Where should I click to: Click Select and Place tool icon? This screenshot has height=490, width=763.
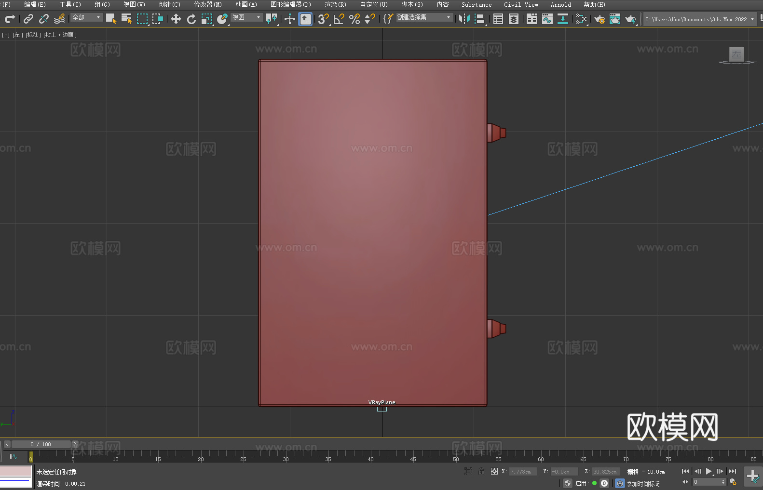[222, 19]
